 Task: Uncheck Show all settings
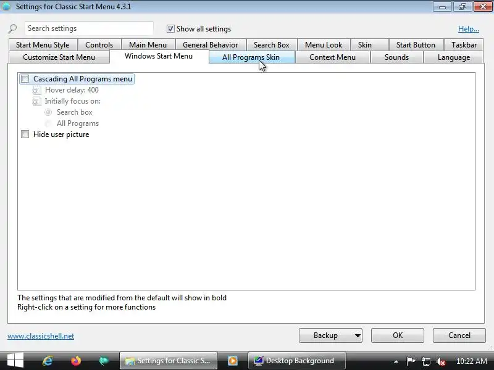click(x=170, y=29)
